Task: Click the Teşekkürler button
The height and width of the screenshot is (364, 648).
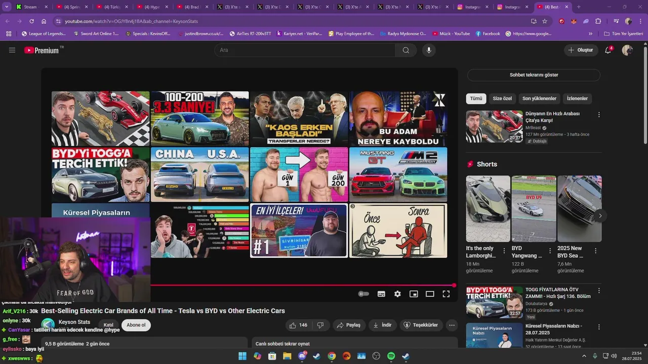Action: pyautogui.click(x=421, y=325)
